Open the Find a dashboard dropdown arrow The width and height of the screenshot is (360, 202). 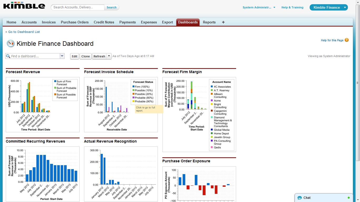(62, 56)
